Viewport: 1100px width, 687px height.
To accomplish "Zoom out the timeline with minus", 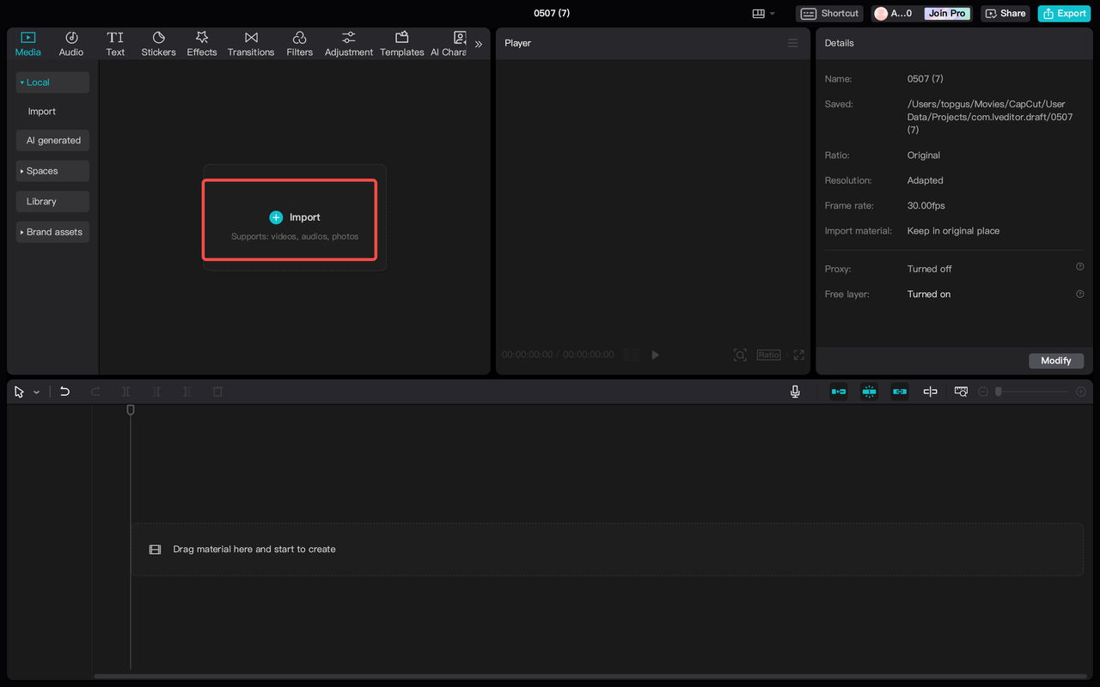I will [983, 392].
